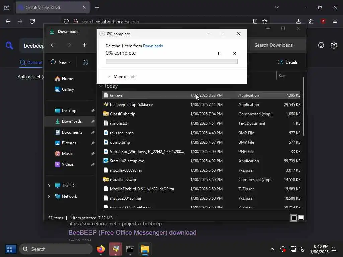The width and height of the screenshot is (343, 257).
Task: Select mozilla-cvs.zip
Action: point(201,180)
